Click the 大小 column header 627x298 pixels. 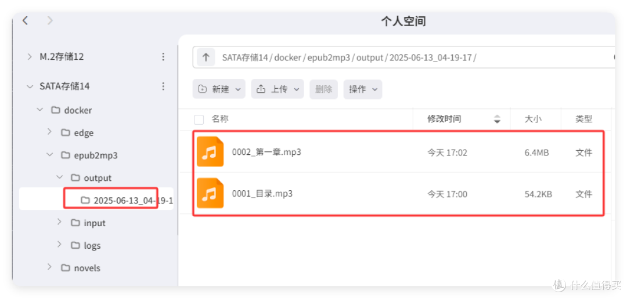(x=533, y=119)
